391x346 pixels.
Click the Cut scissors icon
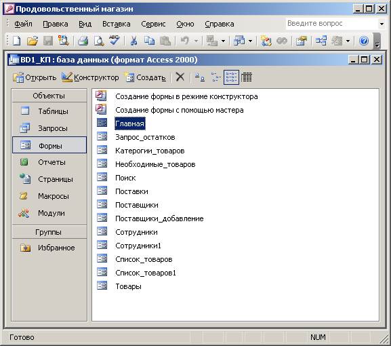[x=134, y=41]
